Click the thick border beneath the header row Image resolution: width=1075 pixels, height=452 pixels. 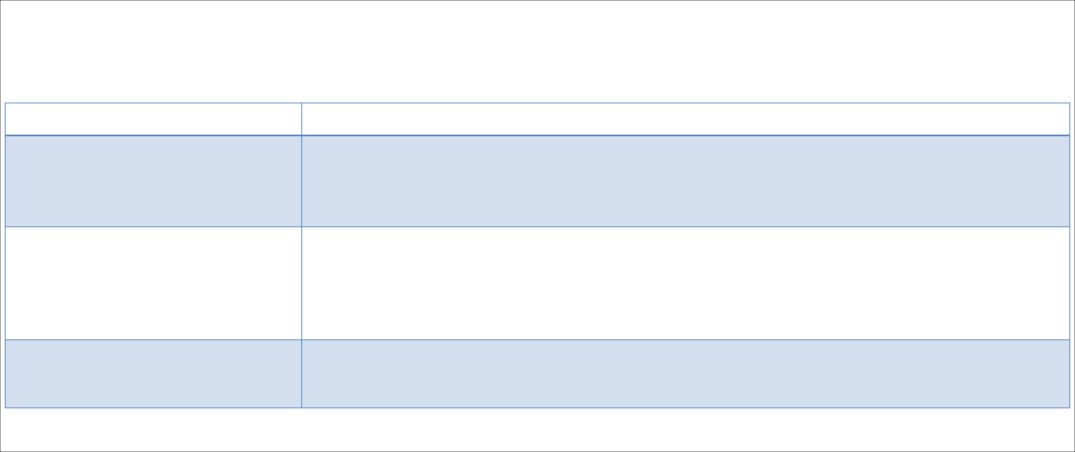pos(538,135)
